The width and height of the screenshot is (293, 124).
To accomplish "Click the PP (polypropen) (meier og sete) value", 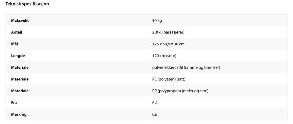I will click(x=180, y=91).
